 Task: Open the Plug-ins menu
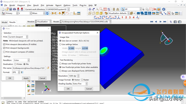click(83, 5)
